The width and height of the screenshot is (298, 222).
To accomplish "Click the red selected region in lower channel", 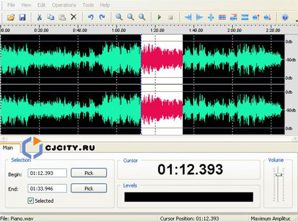I will [162, 109].
